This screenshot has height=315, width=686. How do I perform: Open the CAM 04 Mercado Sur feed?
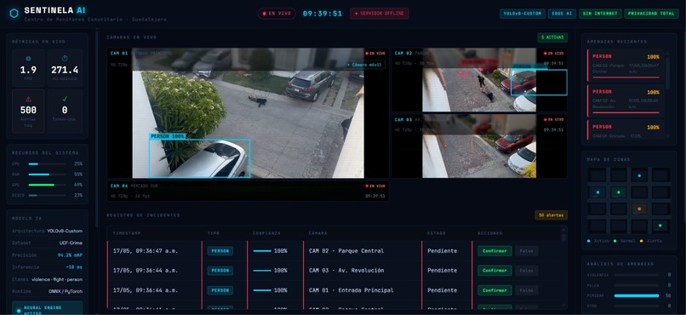(x=248, y=191)
